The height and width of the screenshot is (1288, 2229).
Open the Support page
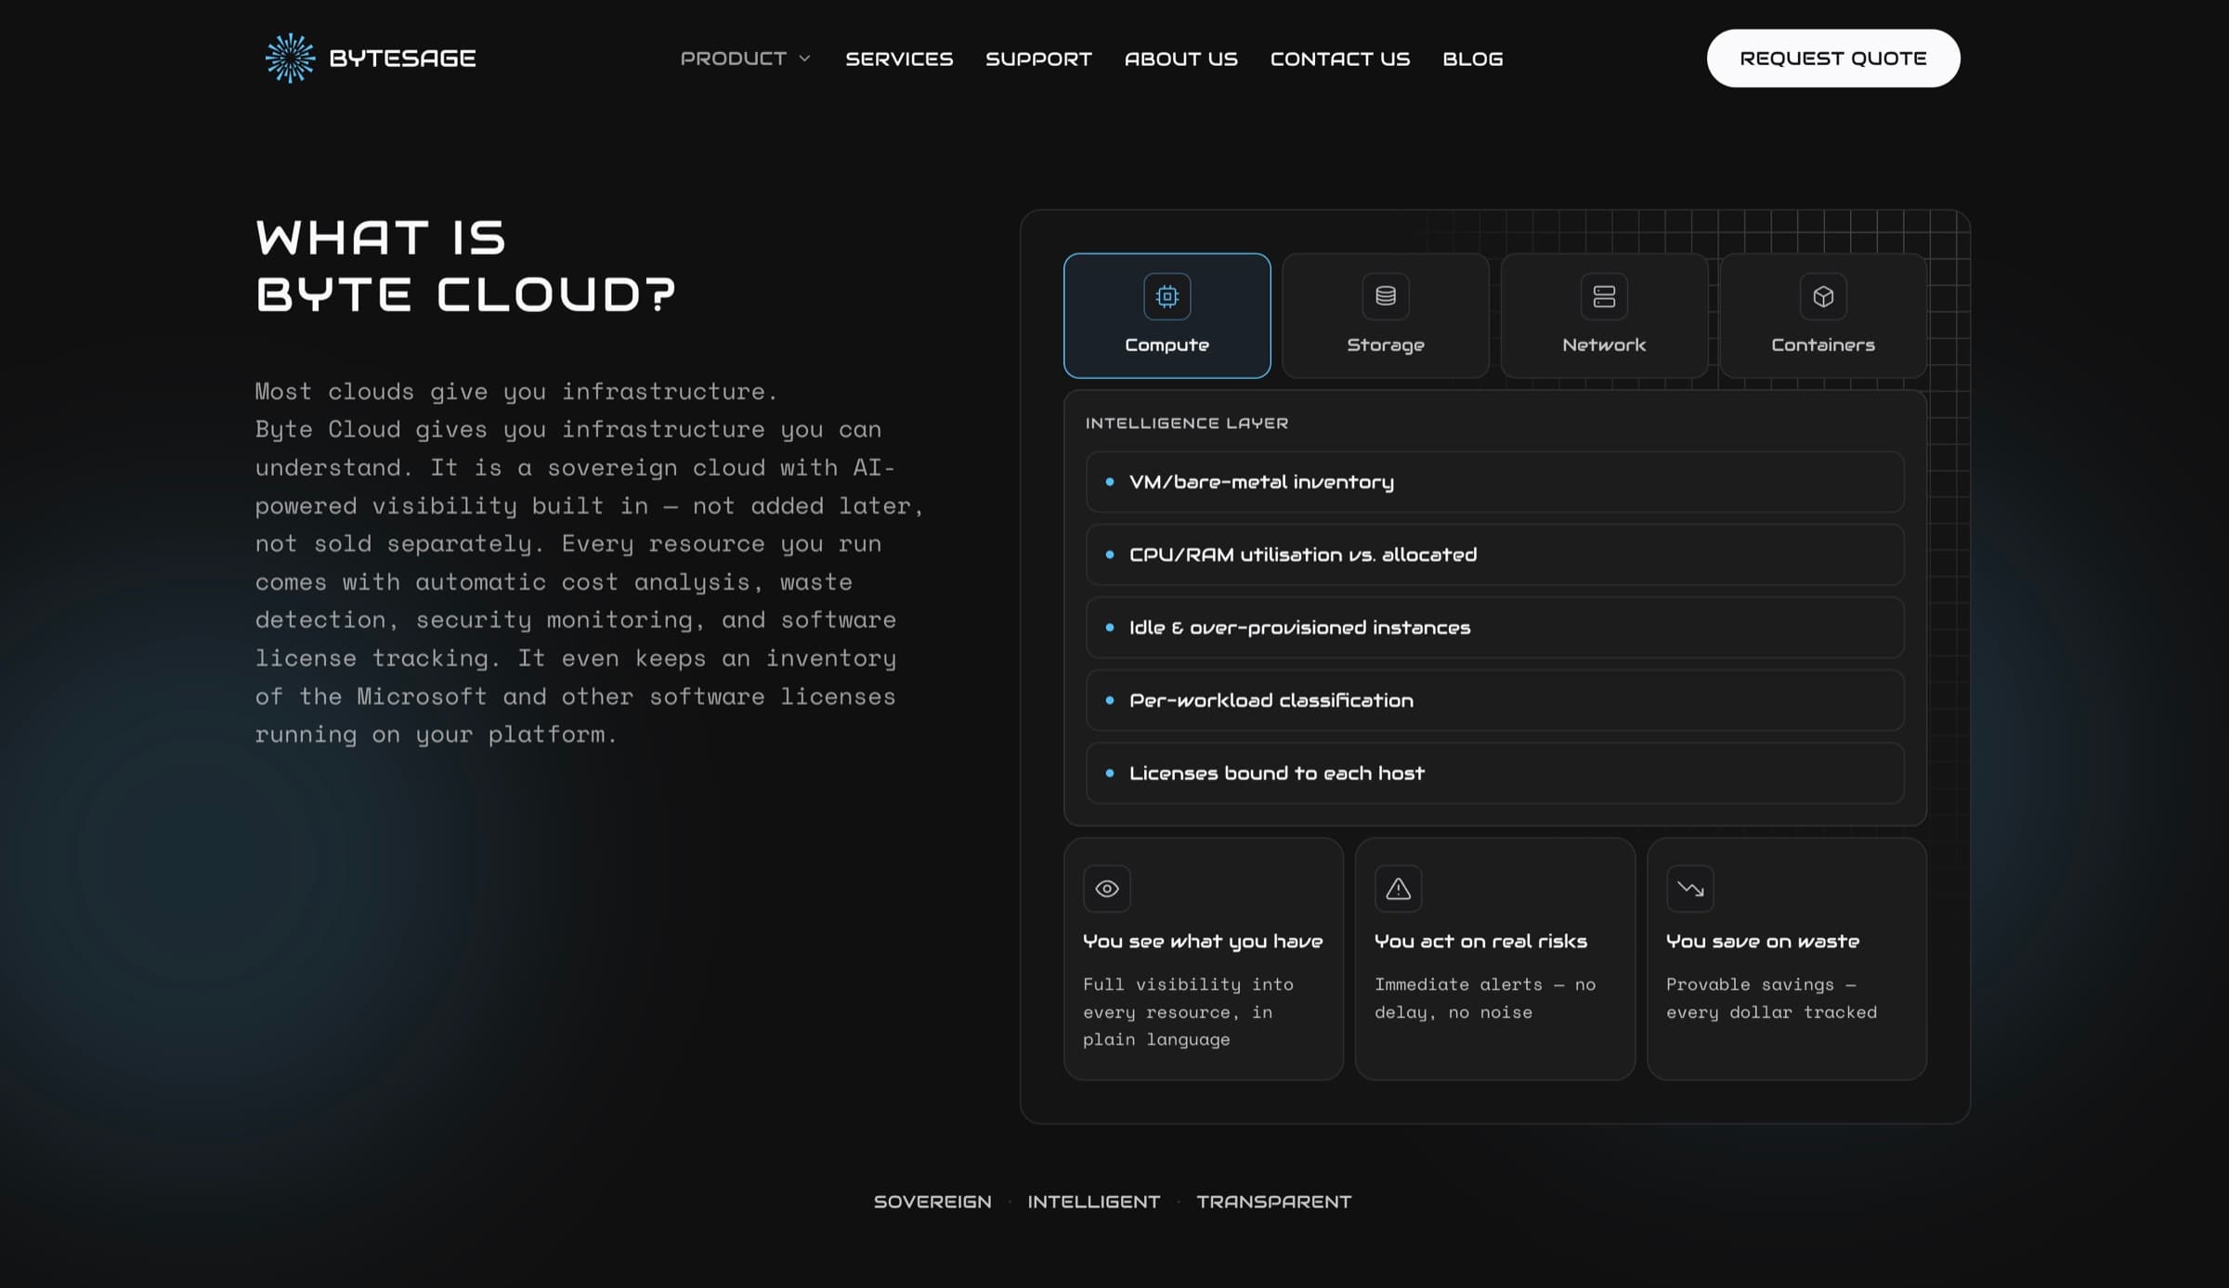(x=1038, y=59)
